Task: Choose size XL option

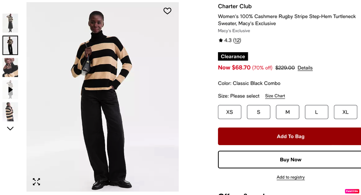Action: (x=346, y=112)
